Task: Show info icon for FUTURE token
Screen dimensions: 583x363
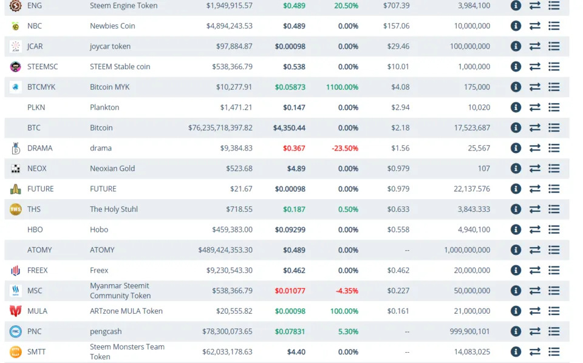Action: coord(516,189)
